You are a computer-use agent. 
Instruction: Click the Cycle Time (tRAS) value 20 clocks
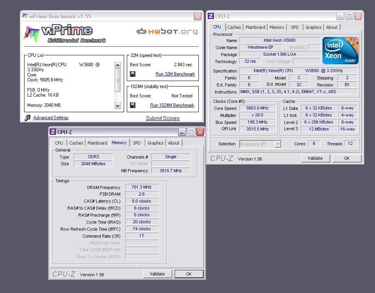142,222
